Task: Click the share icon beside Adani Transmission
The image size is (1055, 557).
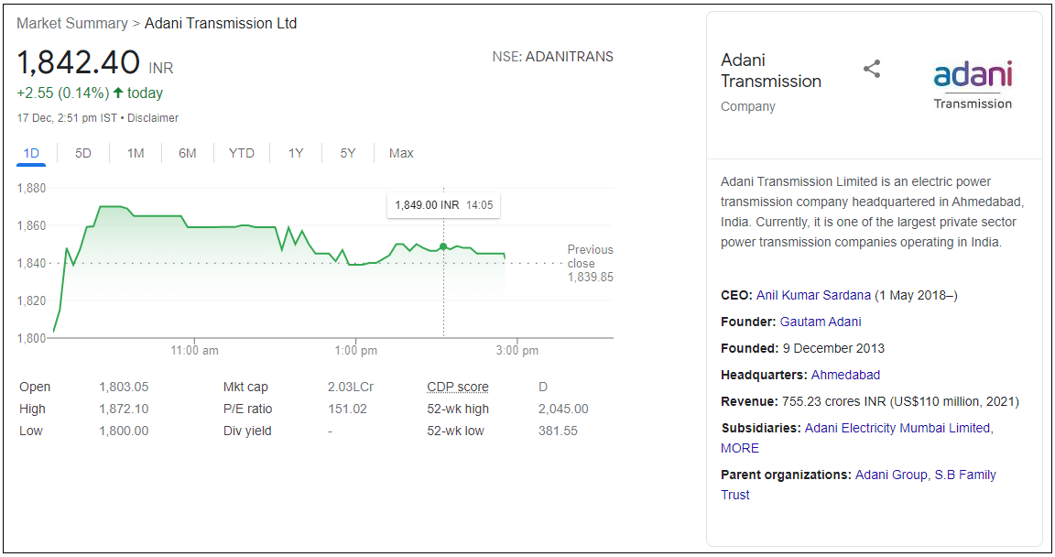Action: [x=872, y=69]
